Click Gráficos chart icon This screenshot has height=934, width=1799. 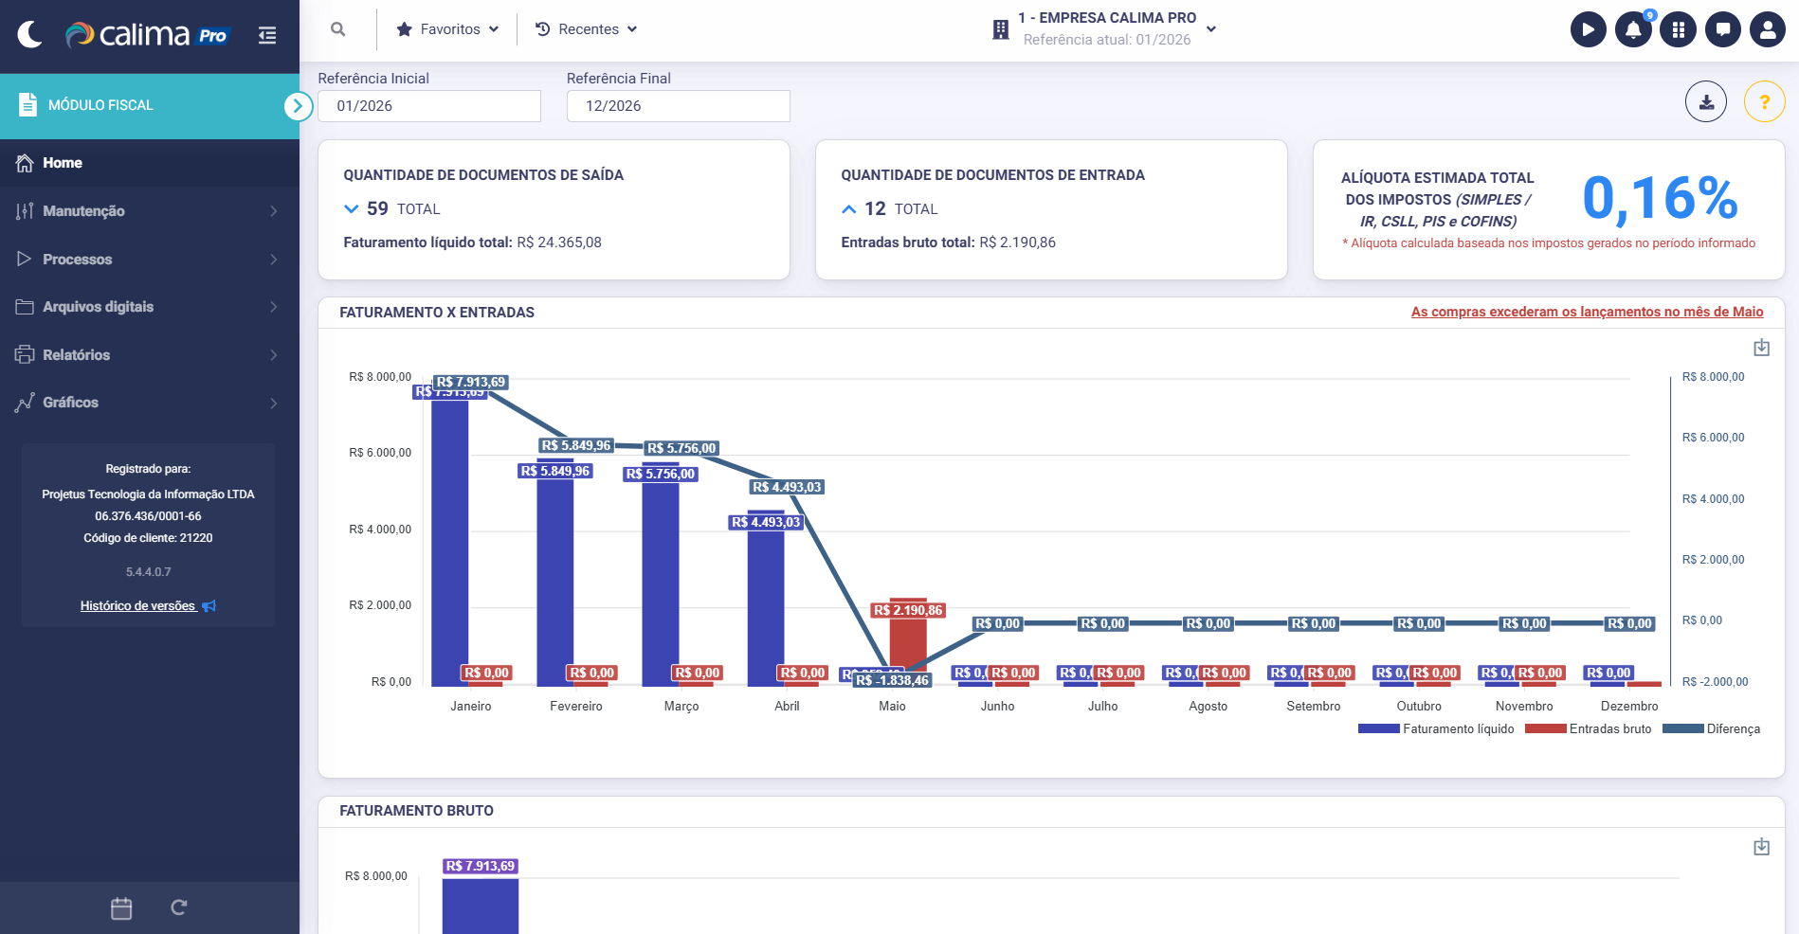click(25, 403)
